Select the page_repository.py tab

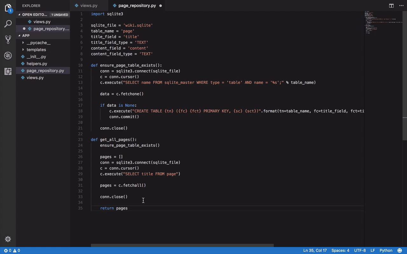click(x=137, y=6)
